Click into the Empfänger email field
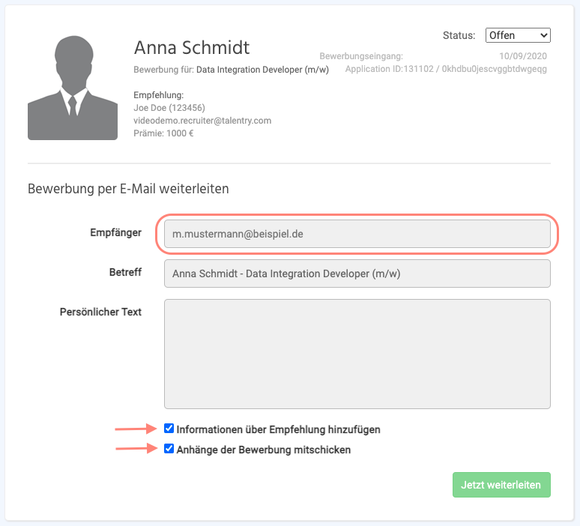 point(357,234)
